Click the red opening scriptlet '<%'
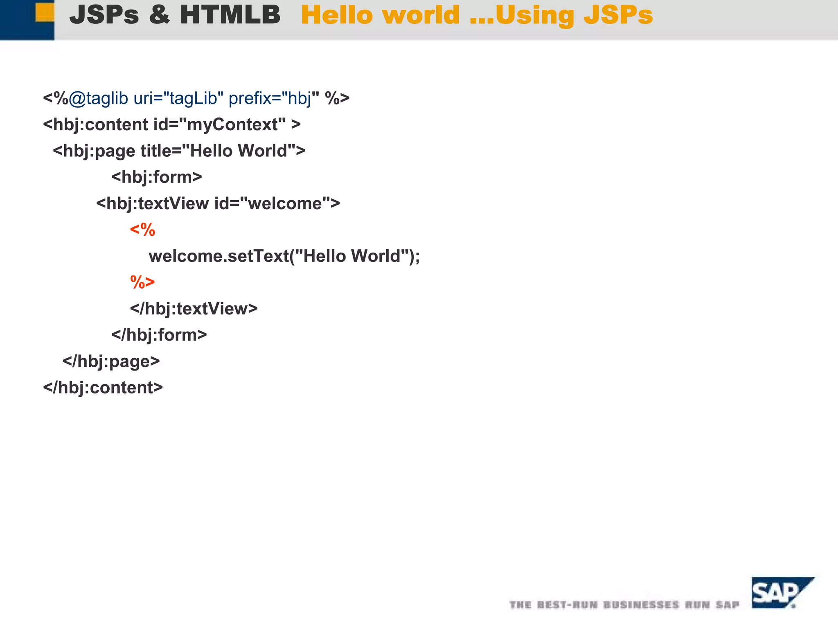The image size is (838, 628). pyautogui.click(x=142, y=229)
